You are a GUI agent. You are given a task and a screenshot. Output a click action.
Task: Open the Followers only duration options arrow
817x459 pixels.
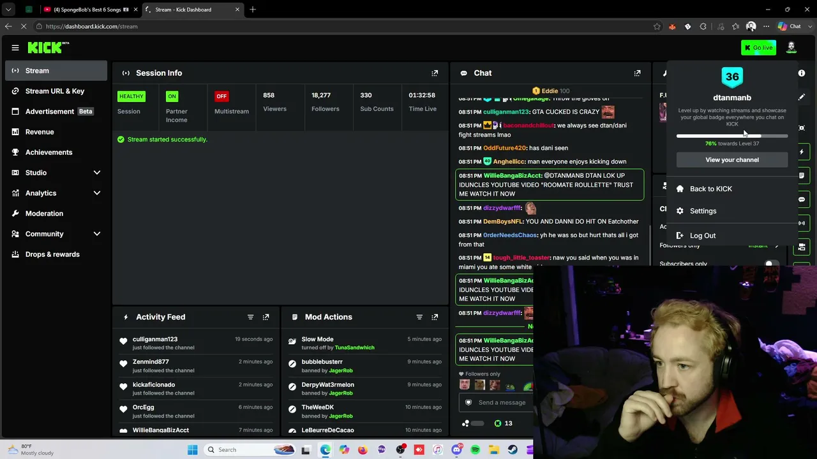pyautogui.click(x=776, y=245)
